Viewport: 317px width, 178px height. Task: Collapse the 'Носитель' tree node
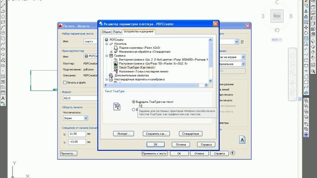tap(106, 44)
